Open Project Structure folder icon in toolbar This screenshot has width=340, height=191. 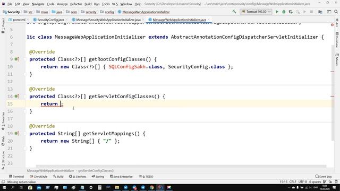pyautogui.click(x=320, y=12)
